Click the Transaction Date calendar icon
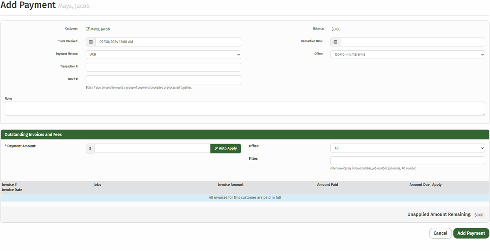 (335, 42)
